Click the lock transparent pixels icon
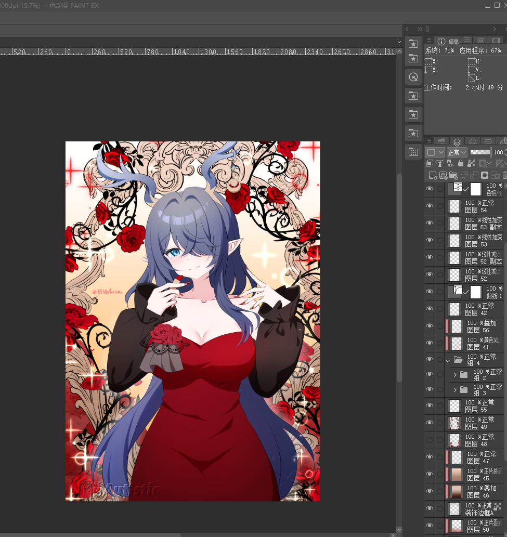 [x=471, y=164]
